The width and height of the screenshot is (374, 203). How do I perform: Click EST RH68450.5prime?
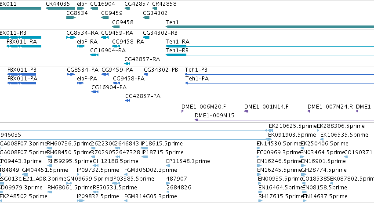[x=69, y=152]
